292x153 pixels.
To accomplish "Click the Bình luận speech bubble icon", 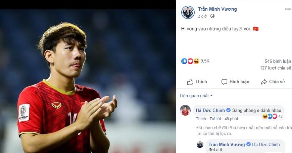I will (x=225, y=82).
